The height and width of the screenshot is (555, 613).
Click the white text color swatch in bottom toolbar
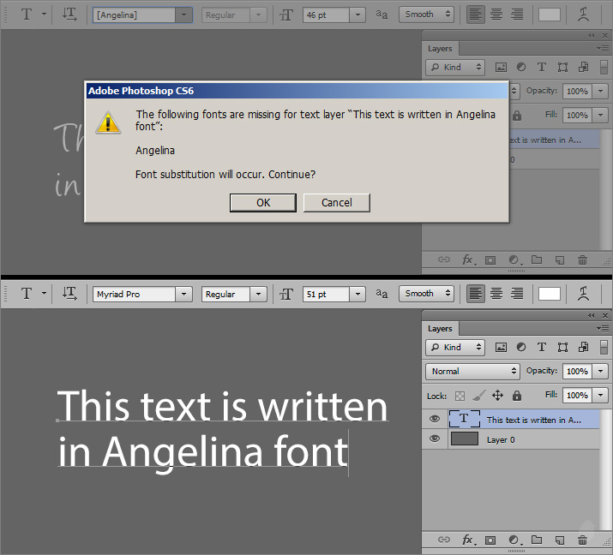(550, 294)
